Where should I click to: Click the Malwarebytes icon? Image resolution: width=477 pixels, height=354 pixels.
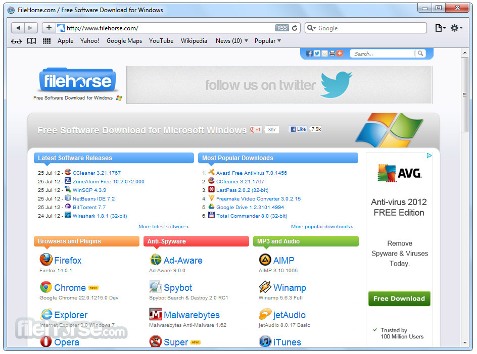tap(156, 314)
